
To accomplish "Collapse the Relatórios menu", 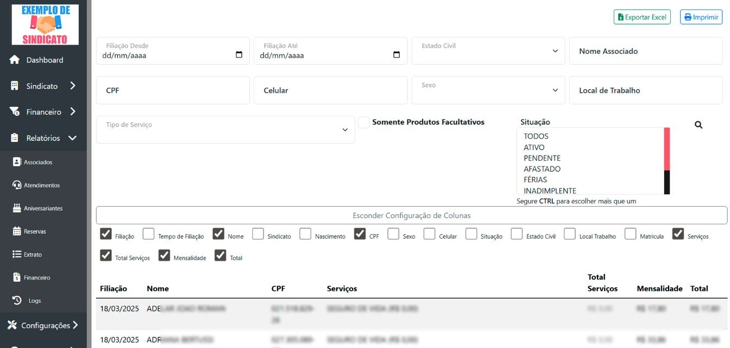I will coord(42,138).
